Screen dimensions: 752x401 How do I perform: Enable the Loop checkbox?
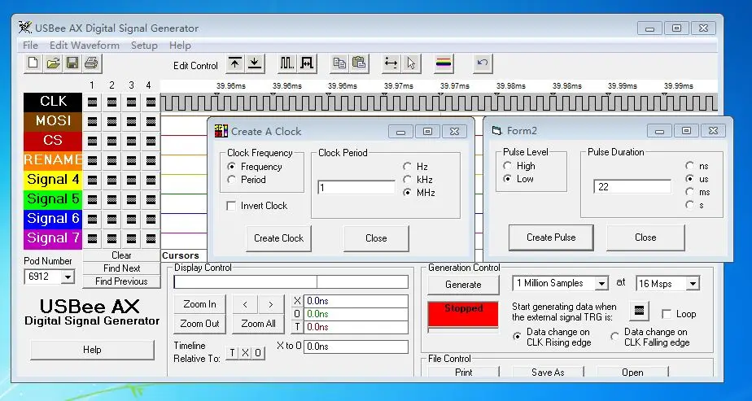tap(667, 314)
